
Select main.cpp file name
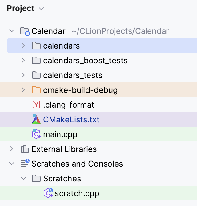coord(60,134)
